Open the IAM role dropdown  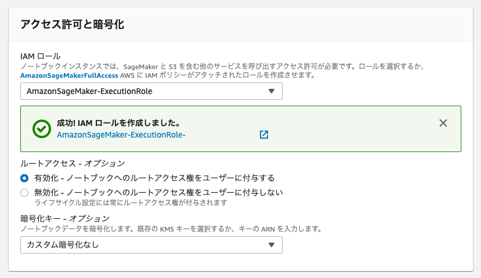pyautogui.click(x=151, y=91)
